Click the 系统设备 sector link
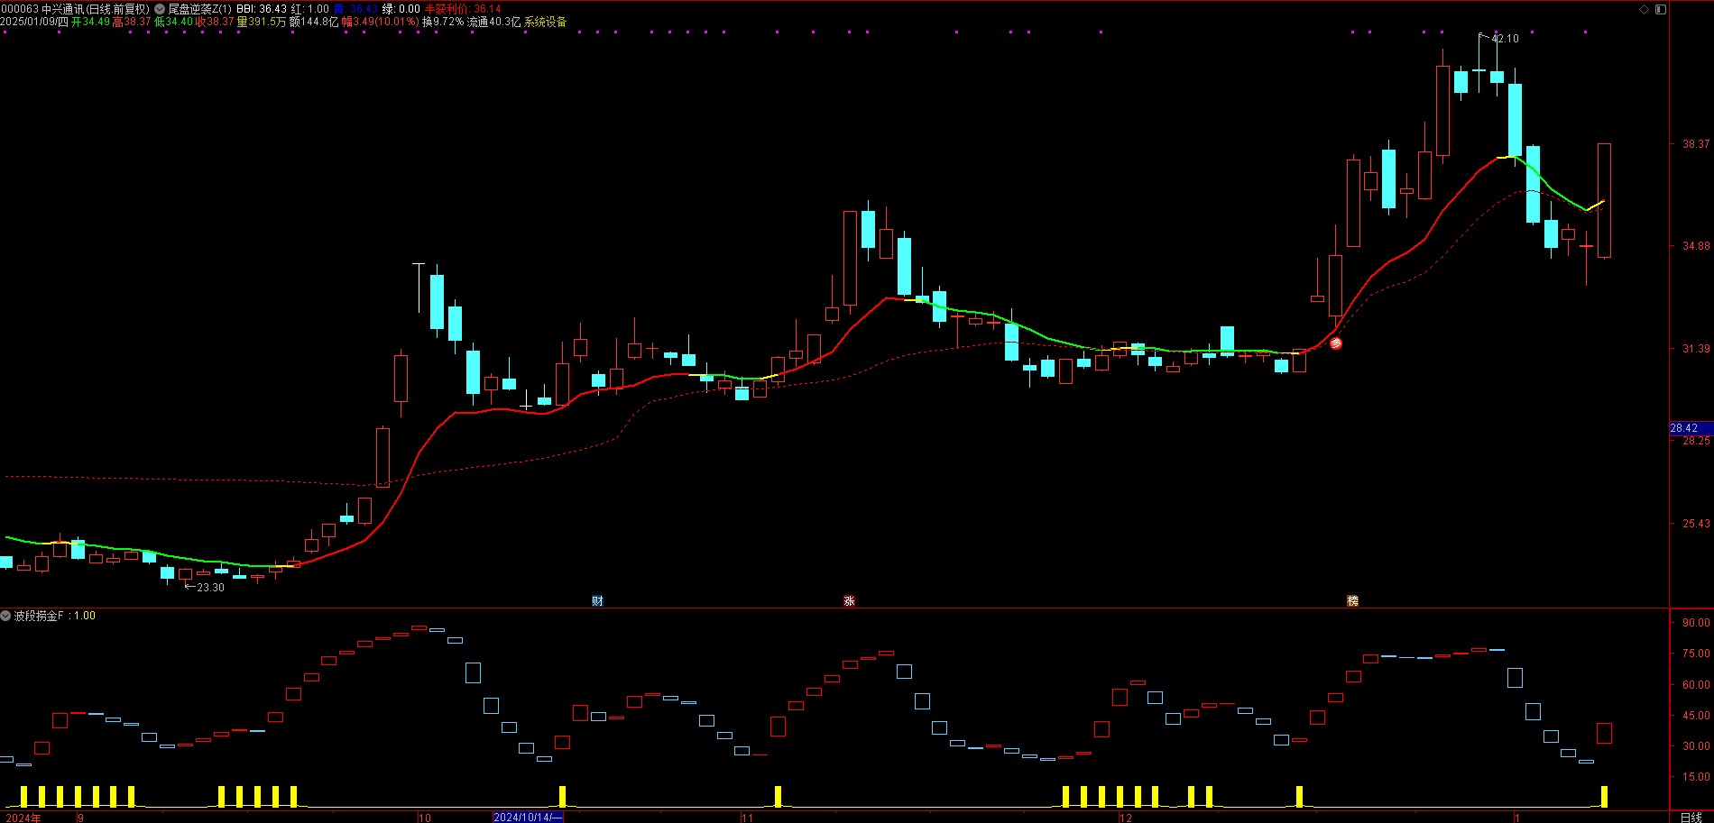 (546, 22)
